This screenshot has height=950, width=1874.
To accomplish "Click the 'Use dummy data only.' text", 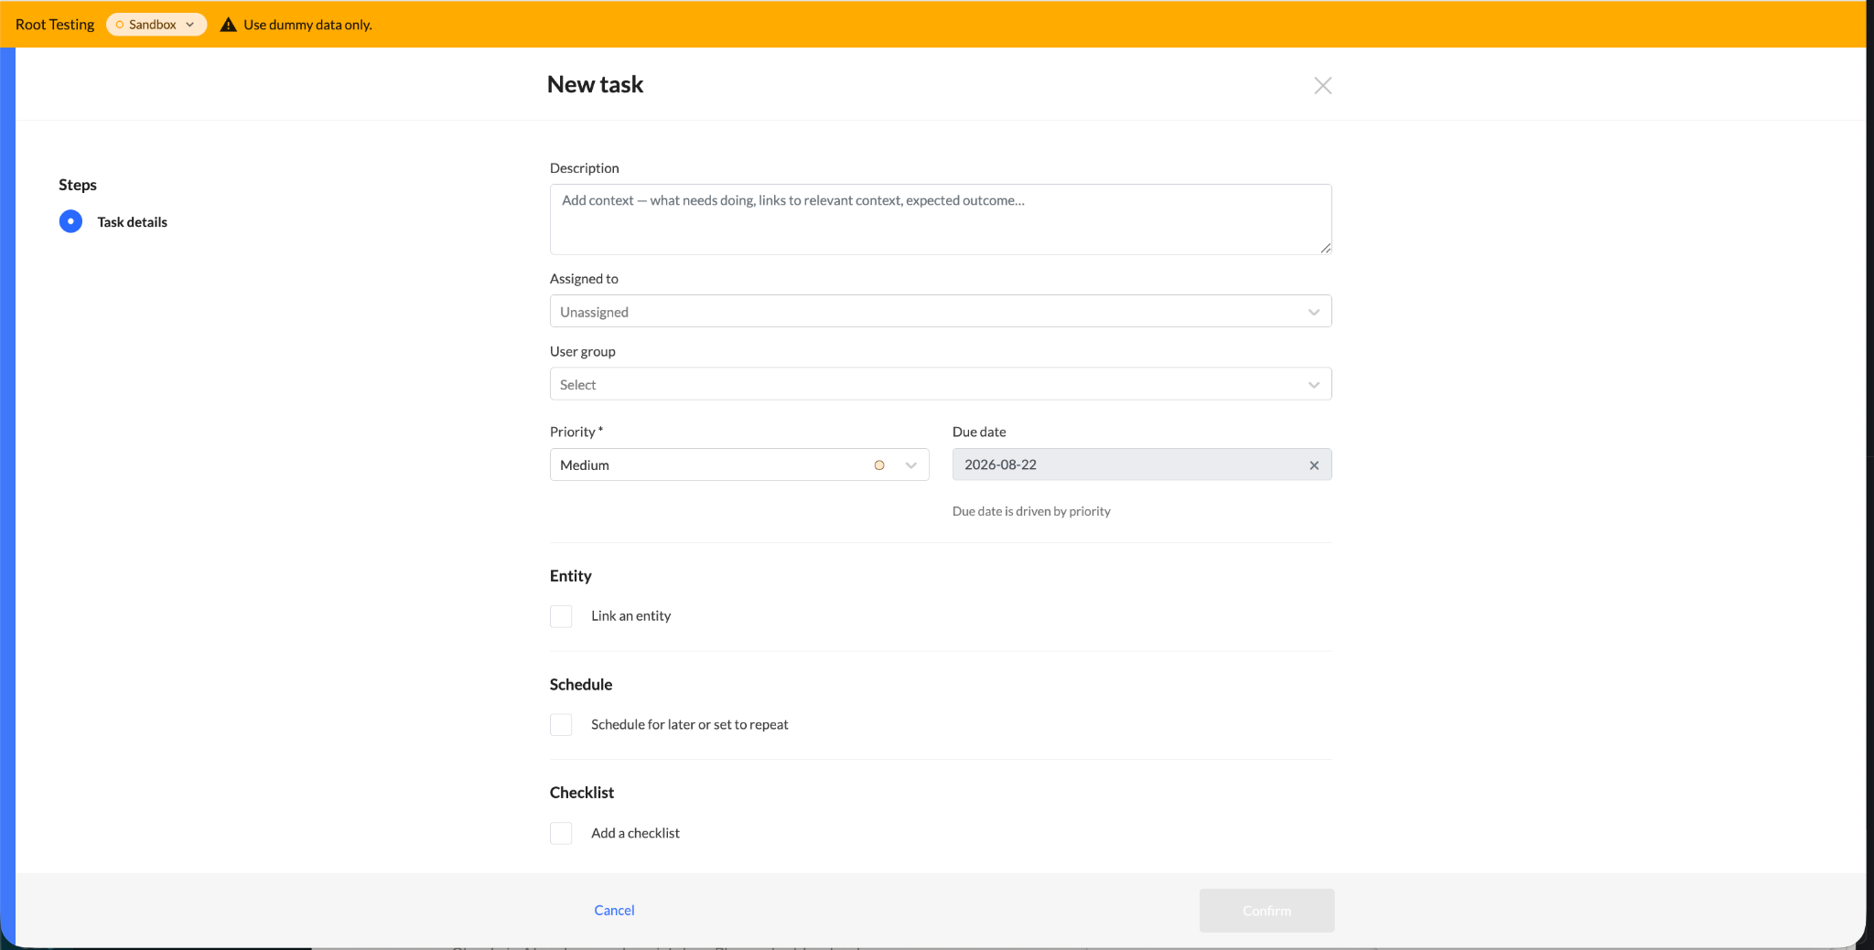I will point(308,25).
